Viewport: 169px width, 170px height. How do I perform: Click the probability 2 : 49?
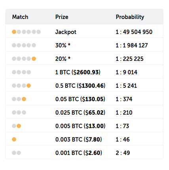(x=123, y=153)
